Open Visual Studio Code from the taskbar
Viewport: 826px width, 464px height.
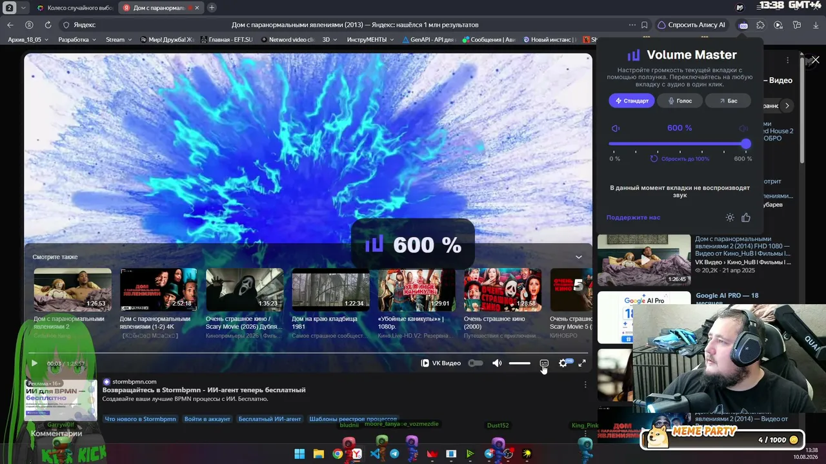point(375,454)
